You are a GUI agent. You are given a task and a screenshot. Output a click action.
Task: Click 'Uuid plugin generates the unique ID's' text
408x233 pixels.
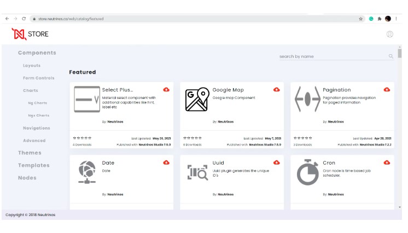click(241, 173)
